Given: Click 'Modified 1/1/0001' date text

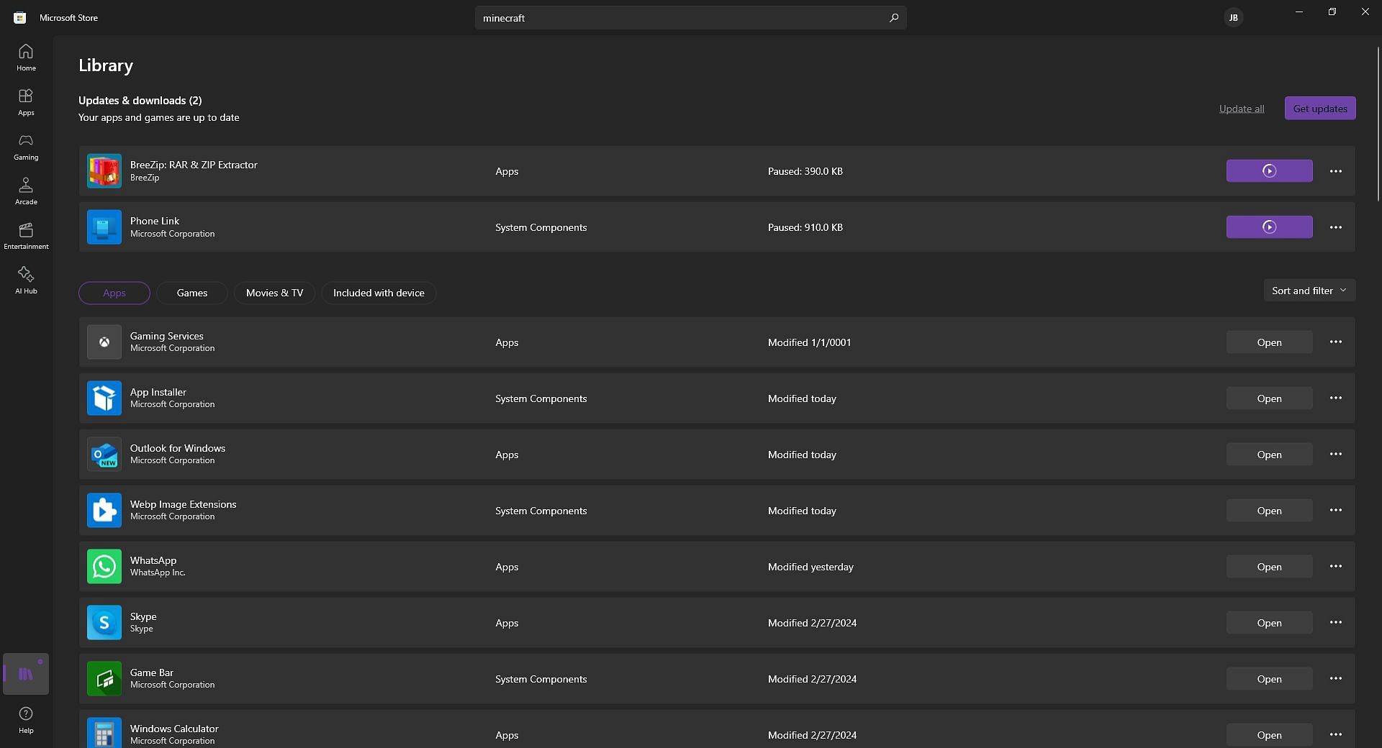Looking at the screenshot, I should tap(809, 342).
